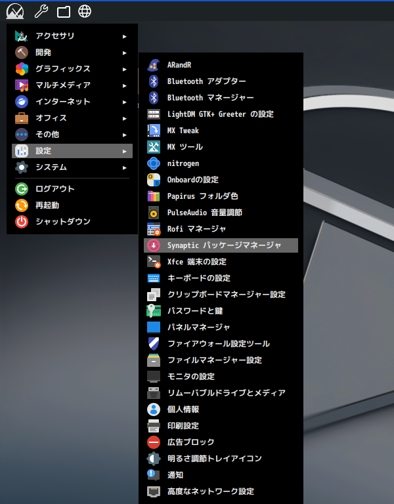This screenshot has width=394, height=504.
Task: Open ファイルマネージャー設定 entry
Action: 221,360
